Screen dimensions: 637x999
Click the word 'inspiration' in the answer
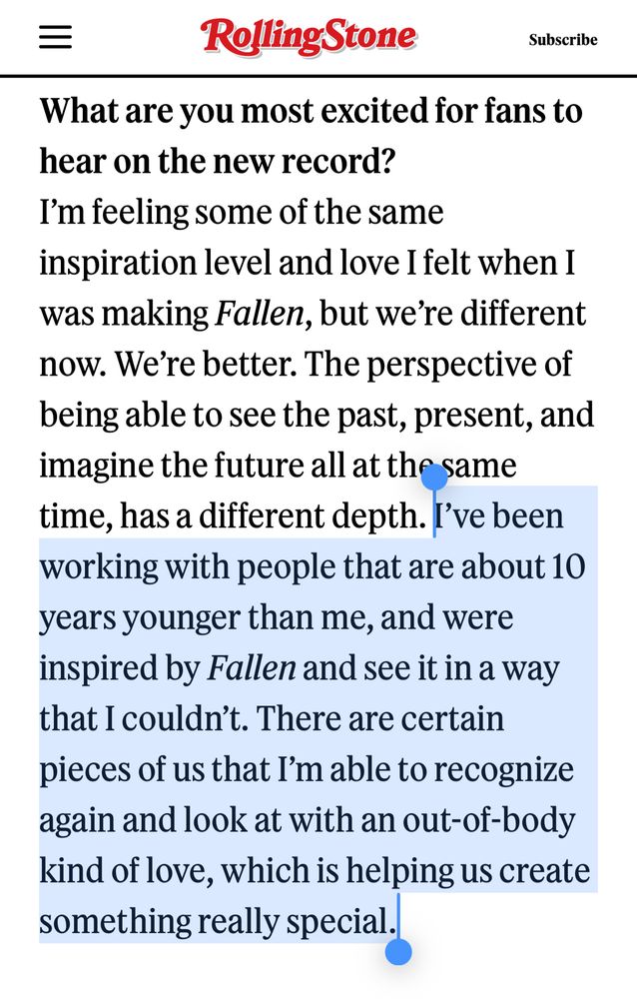click(x=118, y=263)
